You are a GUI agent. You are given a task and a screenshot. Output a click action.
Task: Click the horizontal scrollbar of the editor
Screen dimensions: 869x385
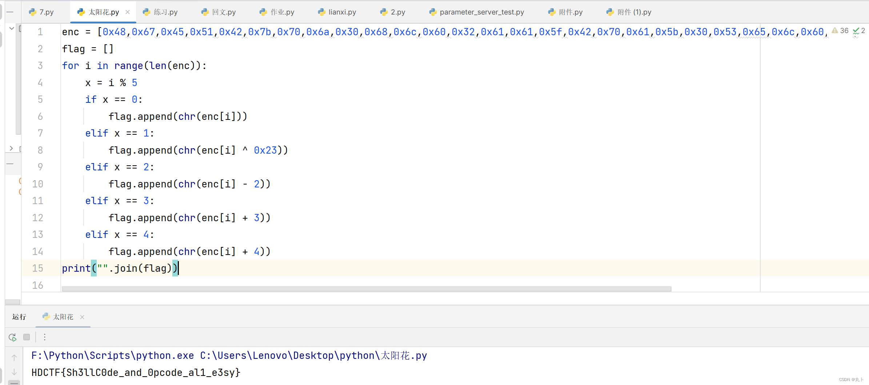(x=367, y=289)
